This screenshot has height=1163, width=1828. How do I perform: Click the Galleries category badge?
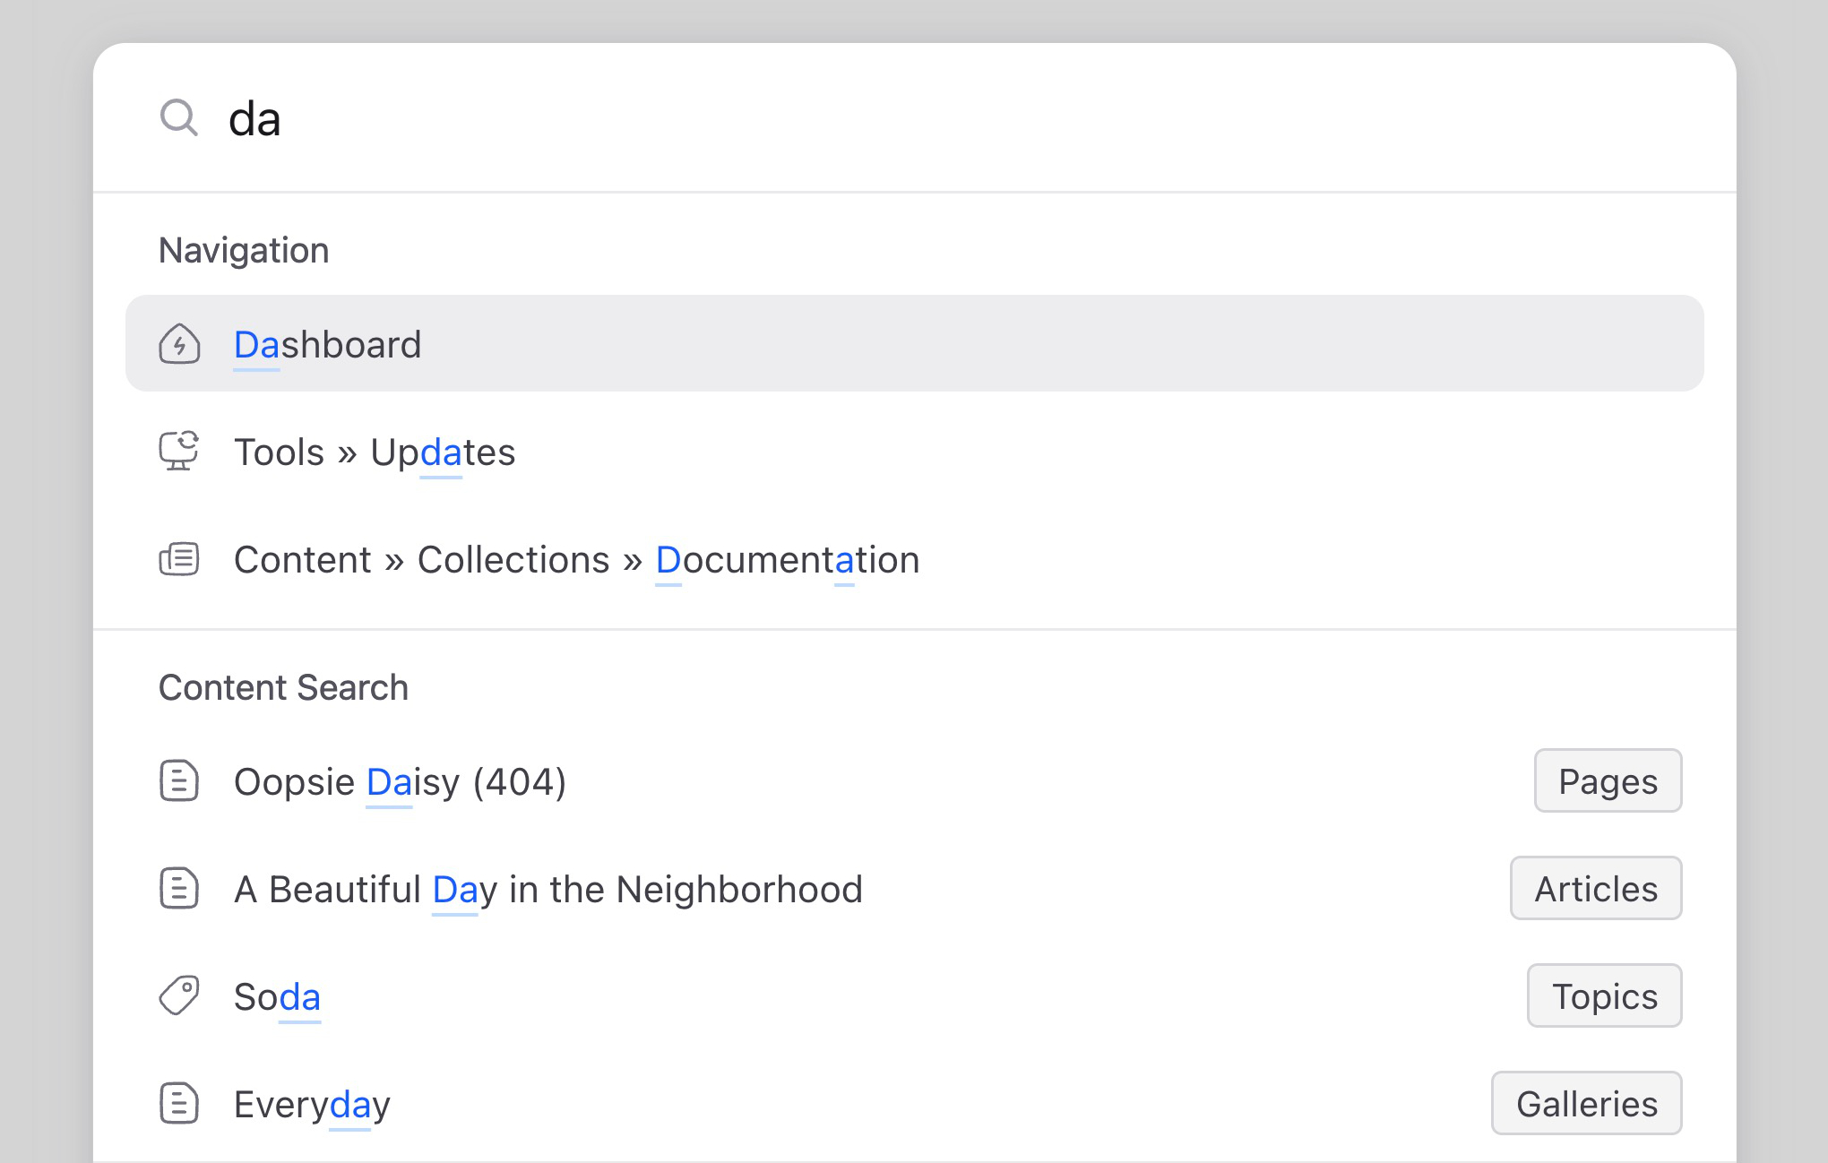1586,1103
